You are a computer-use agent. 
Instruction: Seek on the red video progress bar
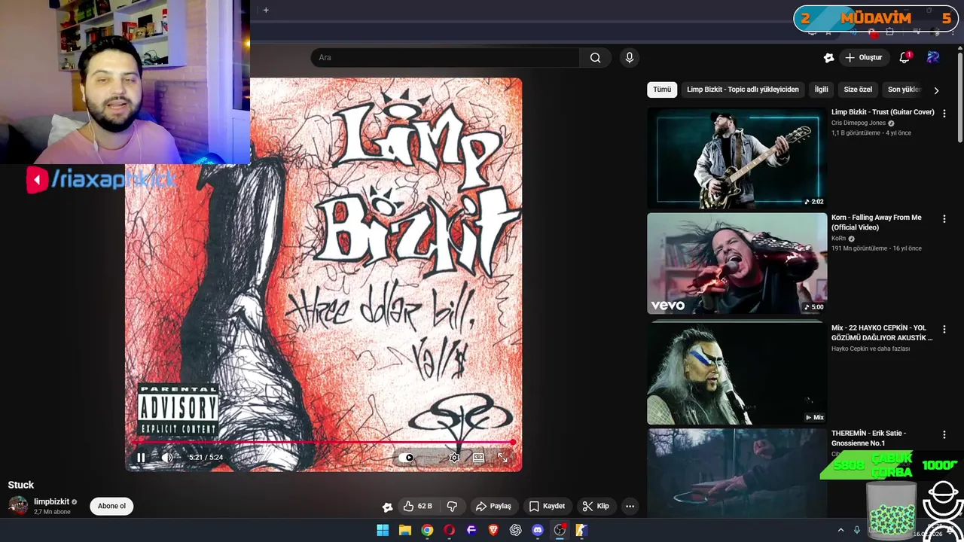pos(324,443)
